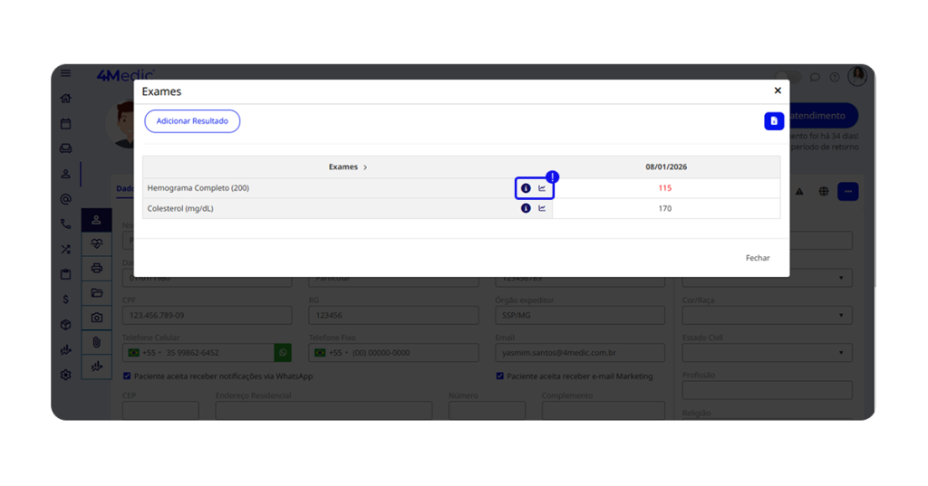The image size is (928, 486).
Task: Toggle the switch in the top header
Action: (x=788, y=78)
